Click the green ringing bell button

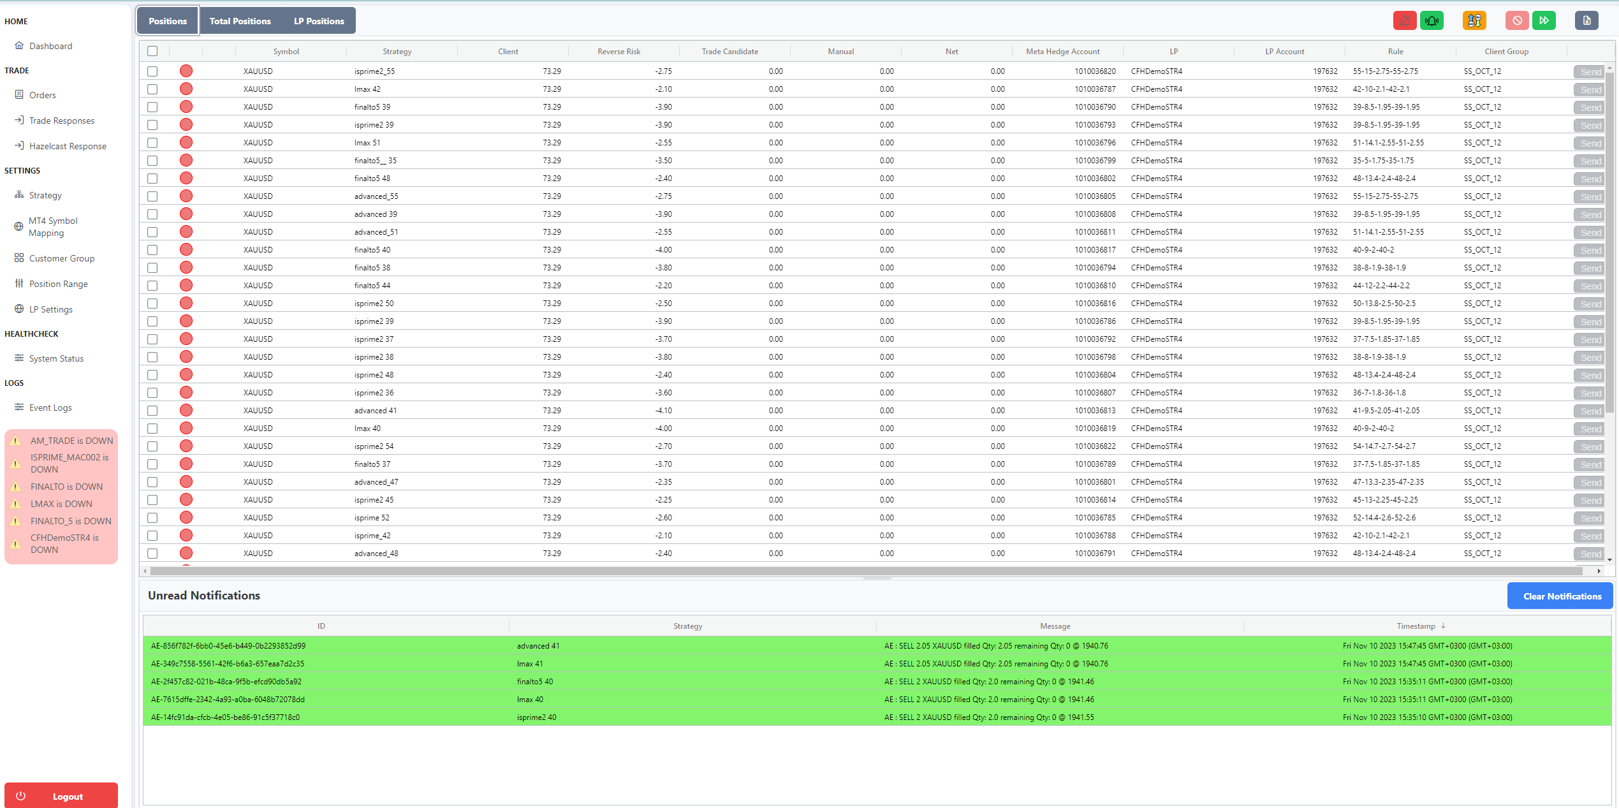pyautogui.click(x=1432, y=21)
